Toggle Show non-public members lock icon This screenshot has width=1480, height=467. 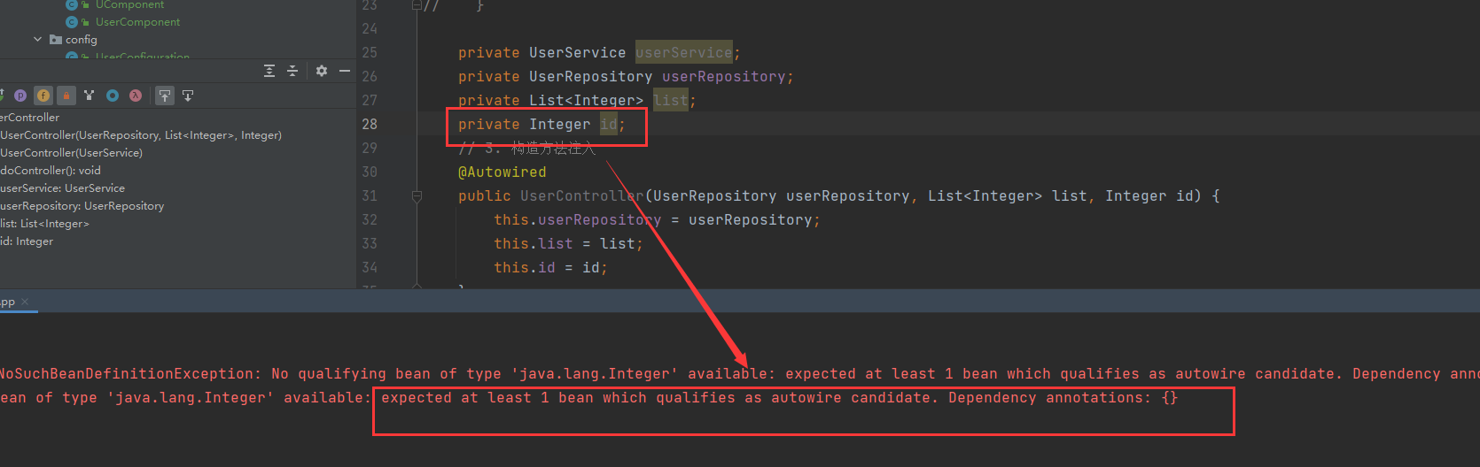coord(66,96)
